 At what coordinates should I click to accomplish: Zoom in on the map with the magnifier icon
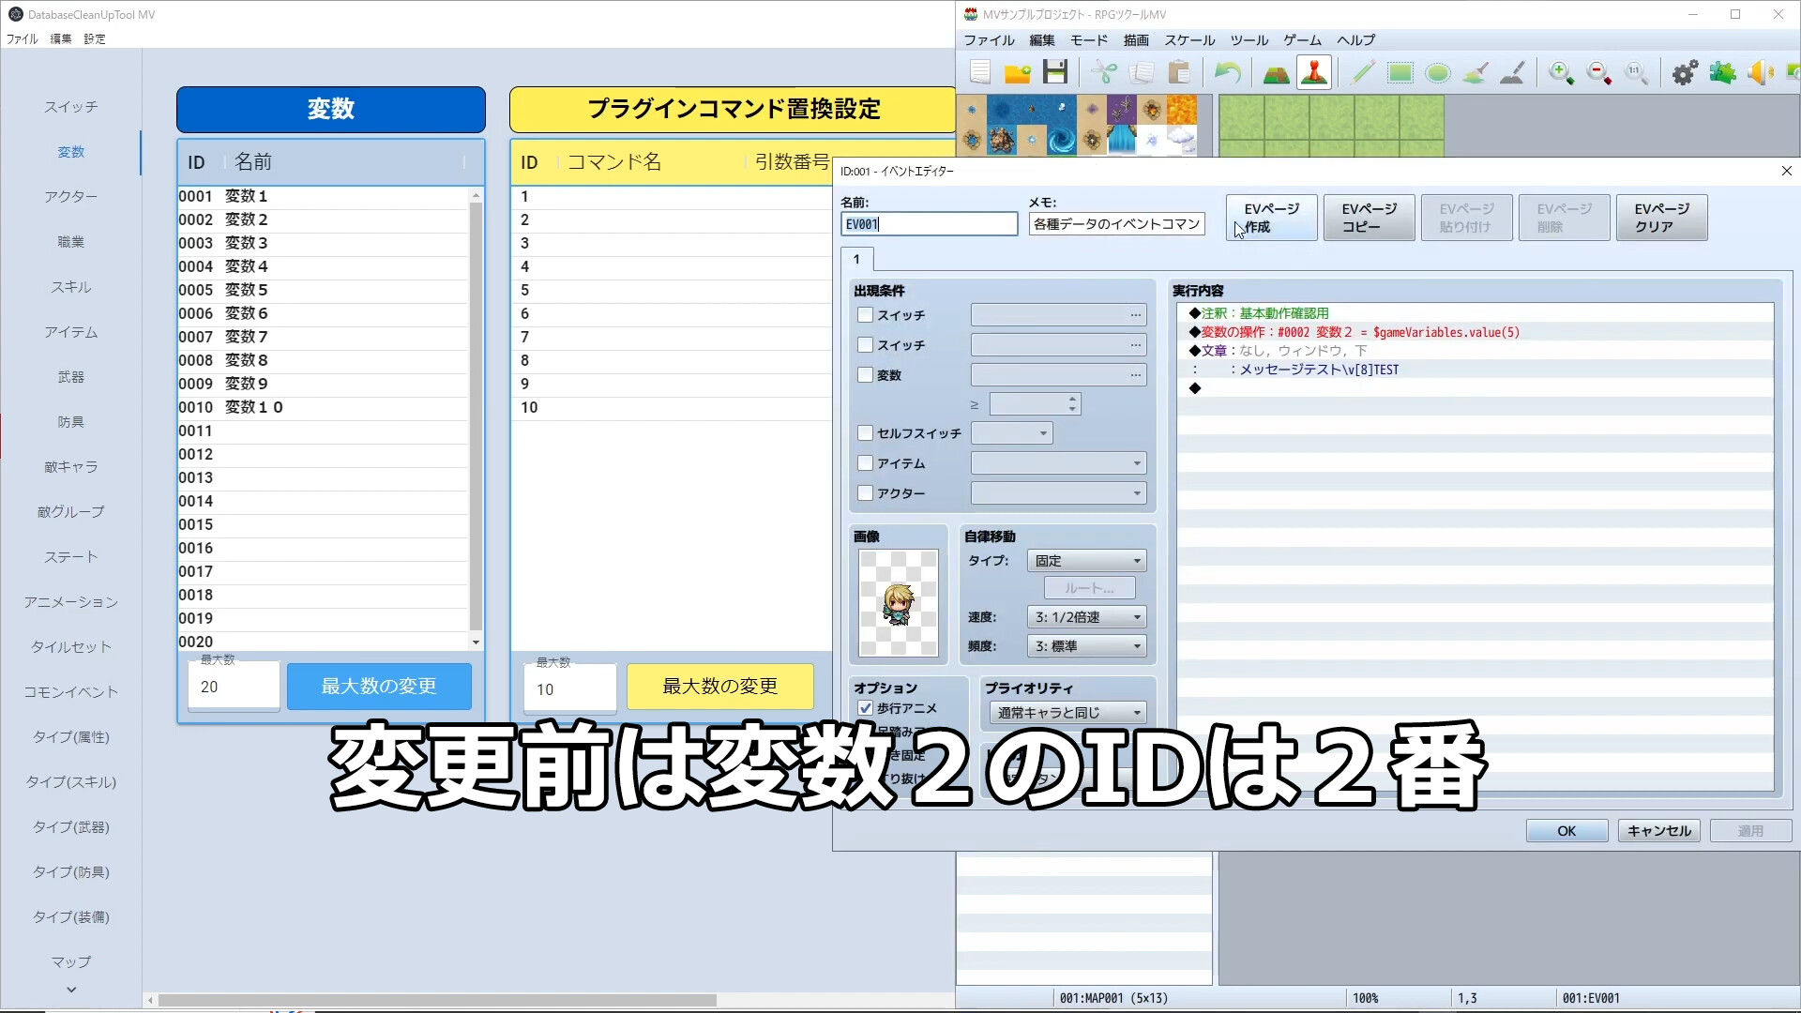point(1560,72)
